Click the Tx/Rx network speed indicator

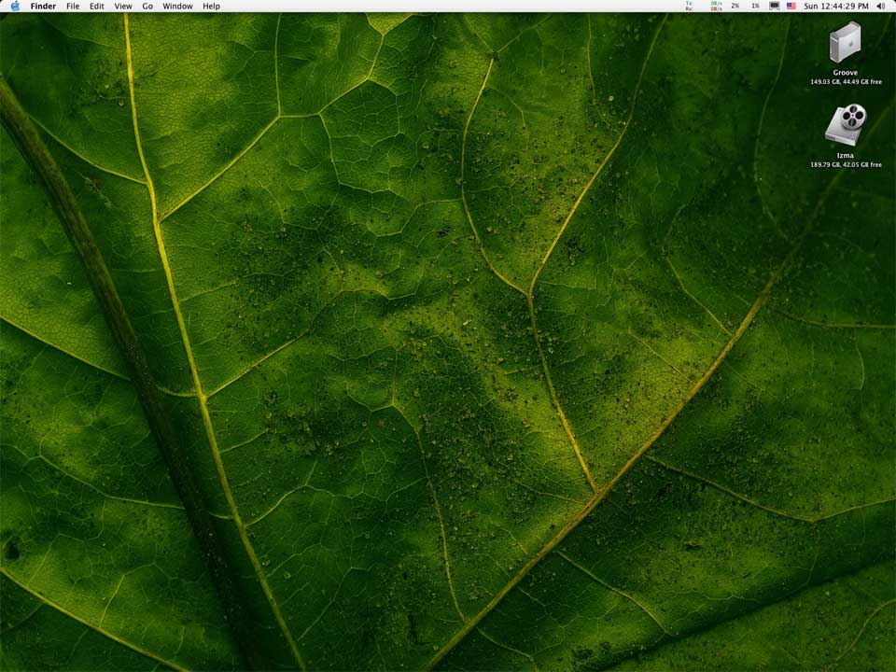click(x=703, y=6)
